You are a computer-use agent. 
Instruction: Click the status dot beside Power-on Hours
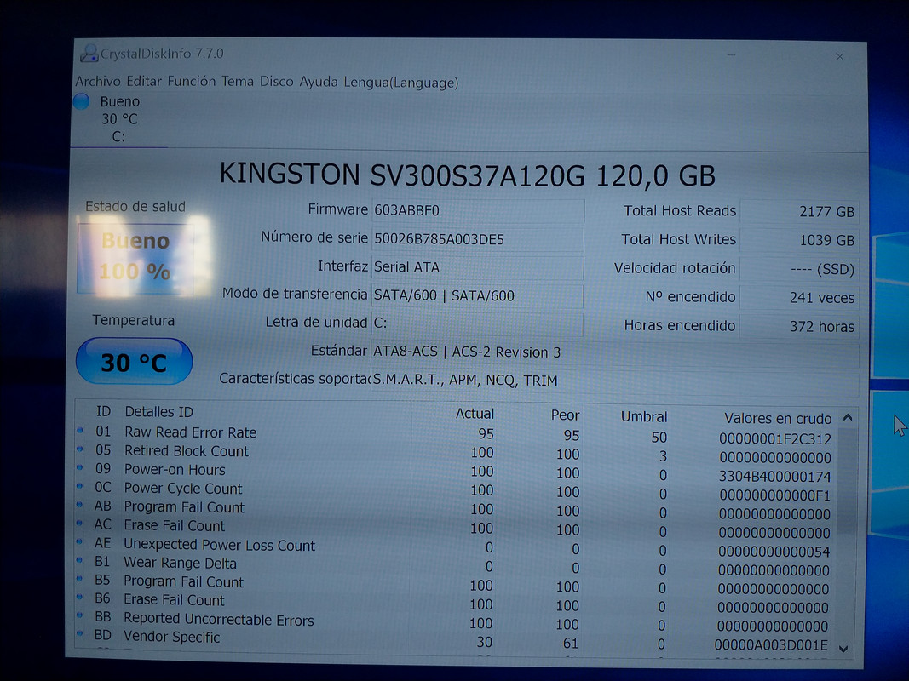pyautogui.click(x=80, y=467)
